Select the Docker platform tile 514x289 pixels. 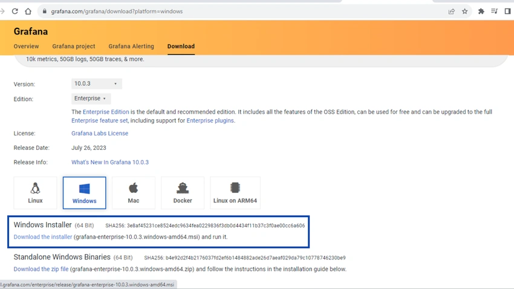pos(183,193)
